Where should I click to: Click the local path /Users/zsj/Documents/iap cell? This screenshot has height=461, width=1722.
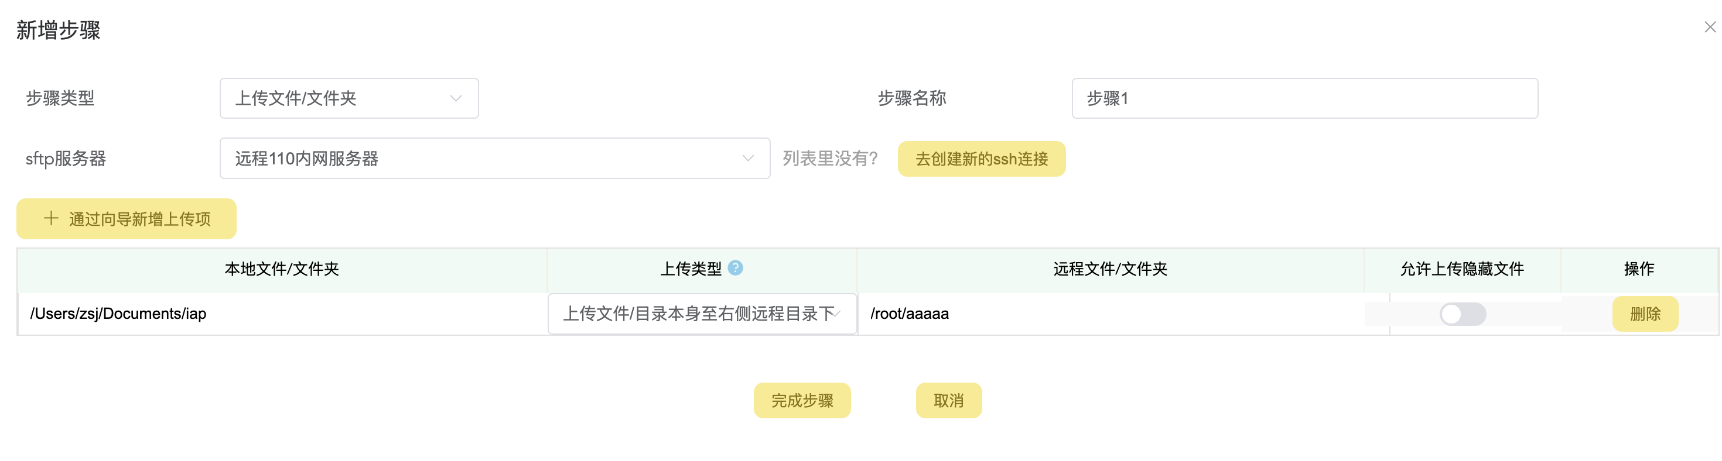coord(118,314)
